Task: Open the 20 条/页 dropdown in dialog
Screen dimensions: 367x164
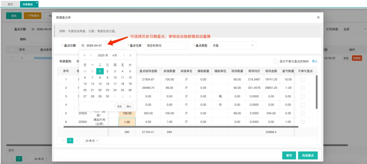Action: point(92,141)
